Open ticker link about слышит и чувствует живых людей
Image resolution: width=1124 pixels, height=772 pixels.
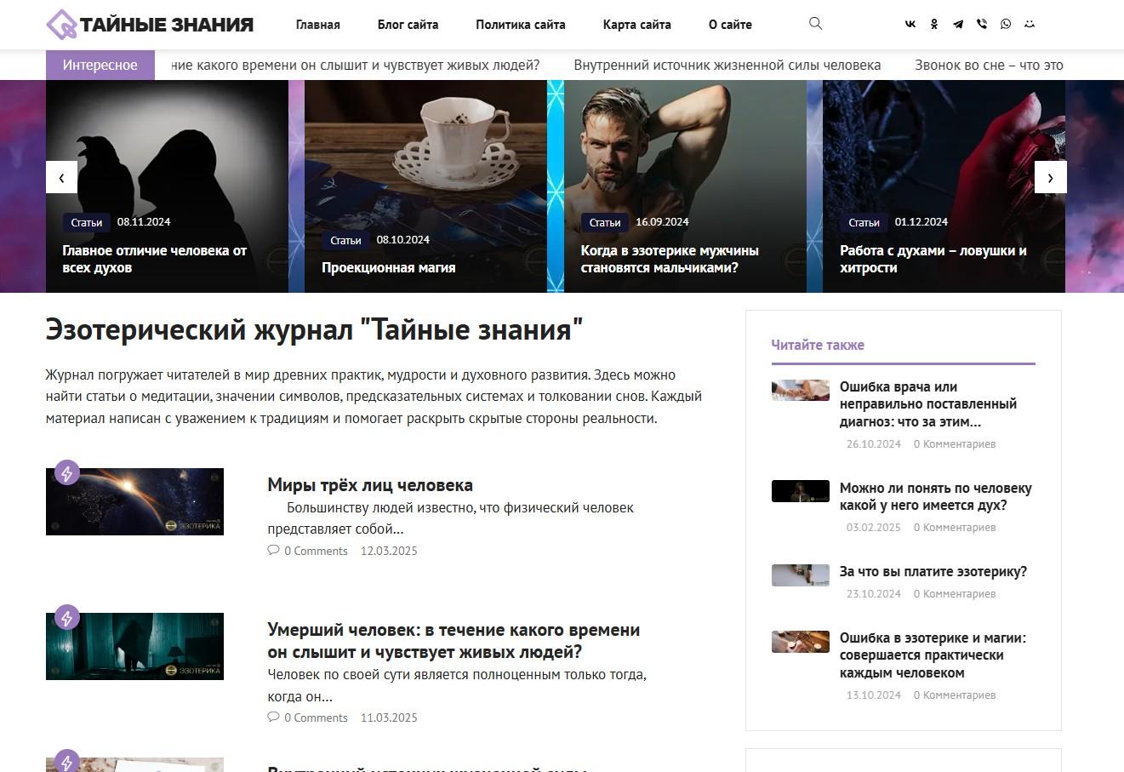tap(356, 65)
